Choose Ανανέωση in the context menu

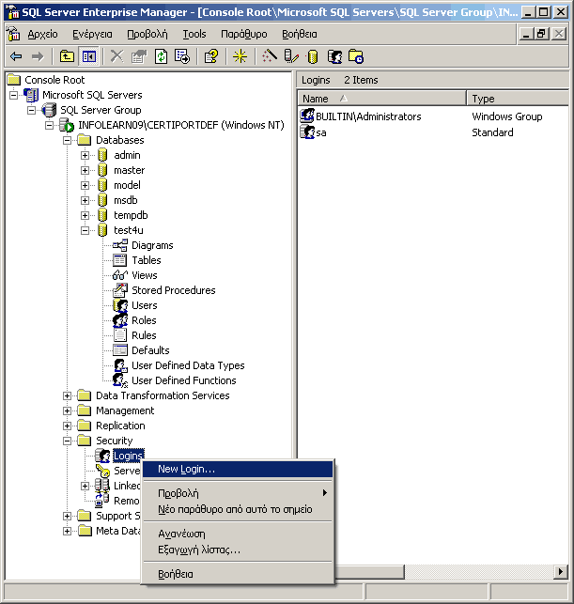coord(238,534)
